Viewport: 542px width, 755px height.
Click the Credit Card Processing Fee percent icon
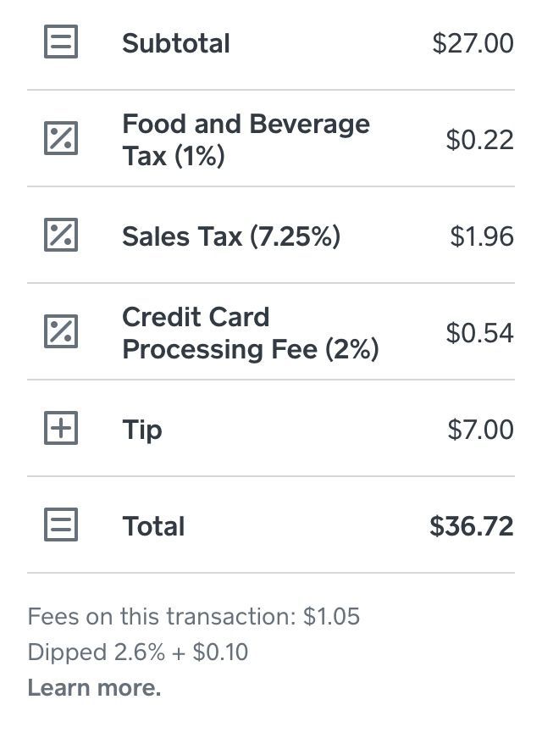pyautogui.click(x=61, y=332)
